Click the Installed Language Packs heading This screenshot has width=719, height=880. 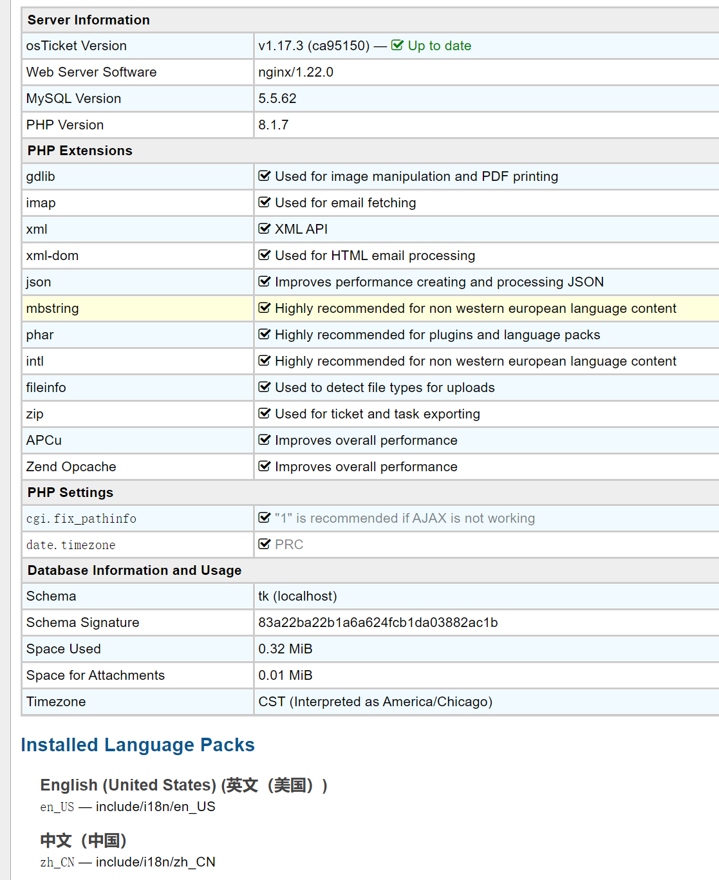tap(138, 745)
